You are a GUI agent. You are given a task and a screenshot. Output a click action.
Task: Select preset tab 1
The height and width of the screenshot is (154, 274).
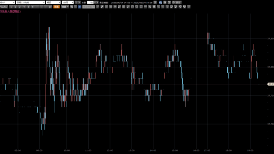click(11, 7)
